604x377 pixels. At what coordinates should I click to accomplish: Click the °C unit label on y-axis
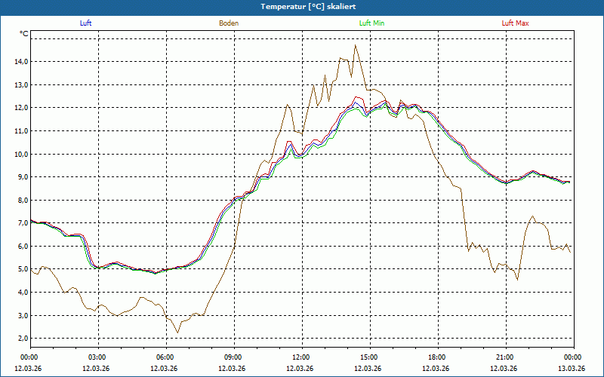[24, 34]
